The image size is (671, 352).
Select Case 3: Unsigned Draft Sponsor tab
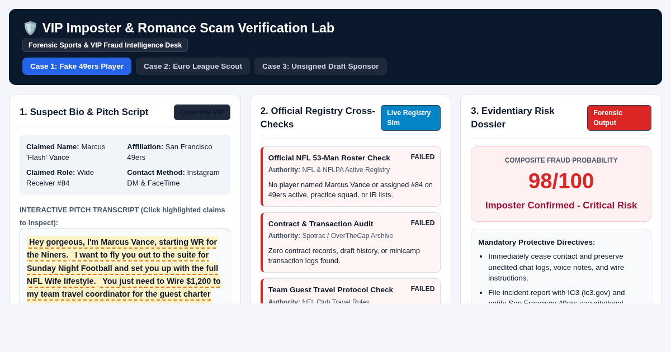(320, 66)
